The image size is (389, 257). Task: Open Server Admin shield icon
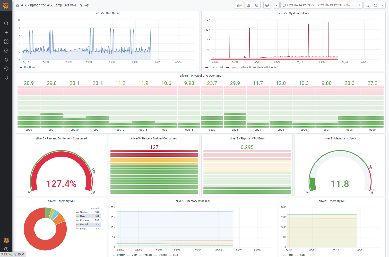pos(6,78)
